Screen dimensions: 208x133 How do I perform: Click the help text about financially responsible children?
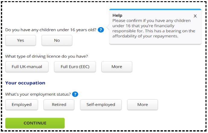[x=154, y=28]
